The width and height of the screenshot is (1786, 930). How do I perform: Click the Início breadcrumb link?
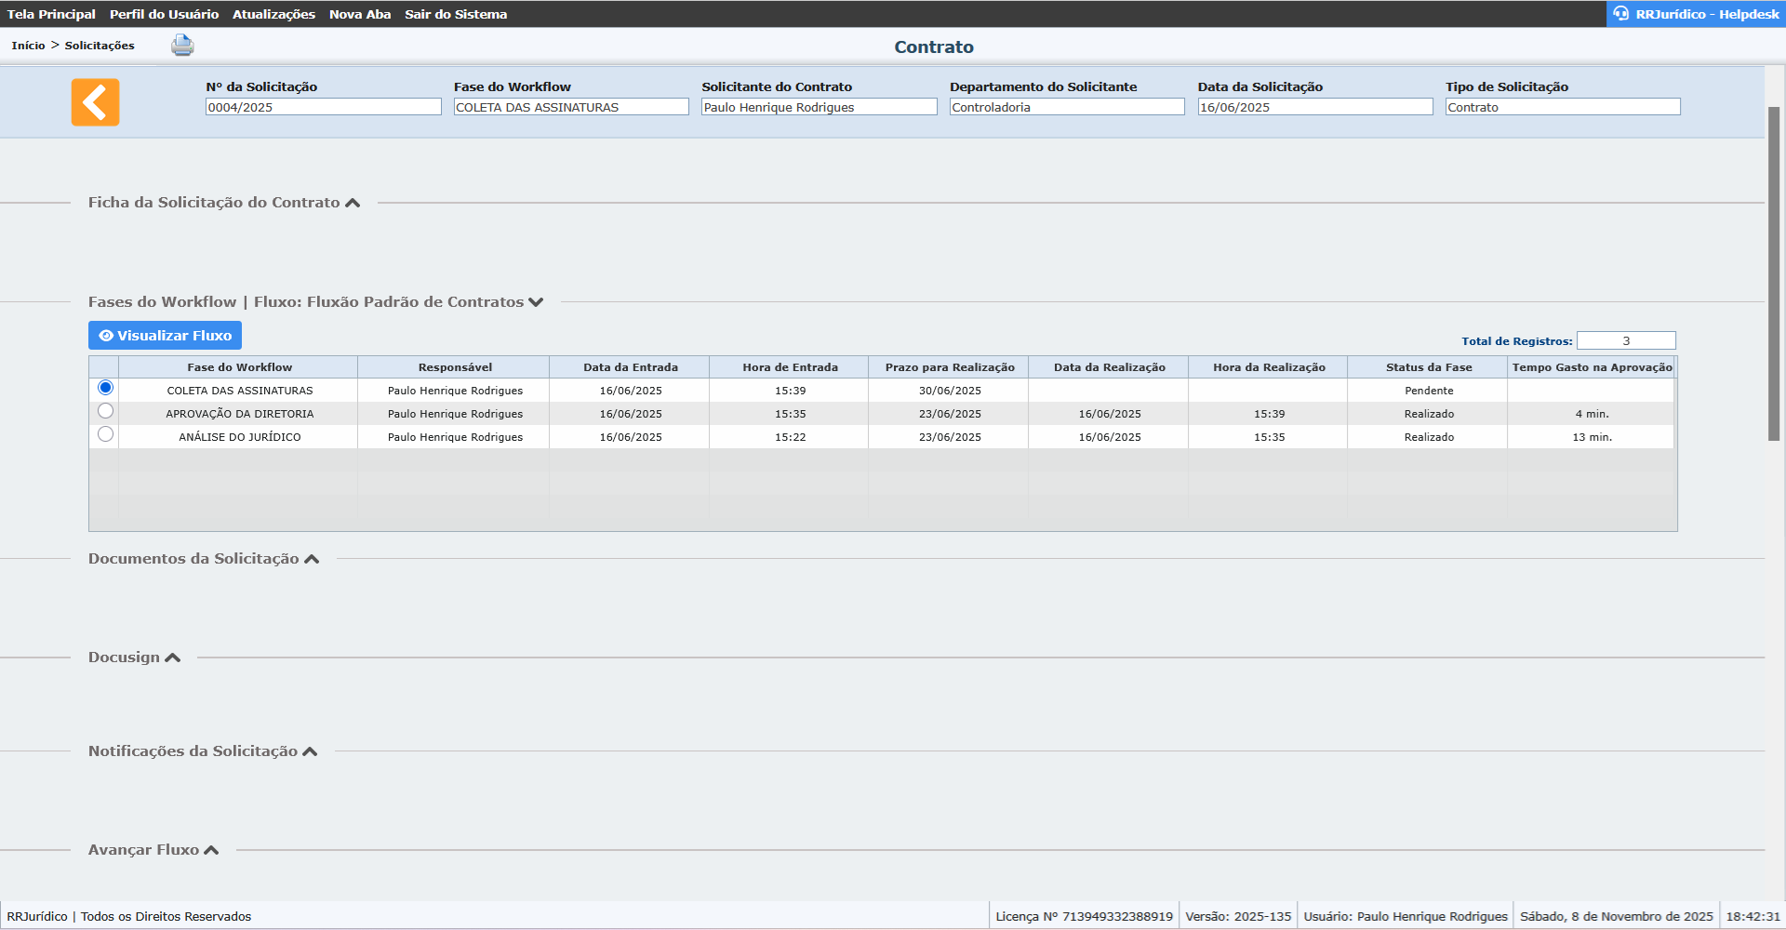pyautogui.click(x=28, y=46)
